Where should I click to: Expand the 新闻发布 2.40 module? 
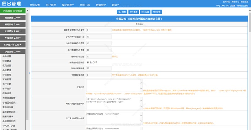pyautogui.click(x=13, y=24)
